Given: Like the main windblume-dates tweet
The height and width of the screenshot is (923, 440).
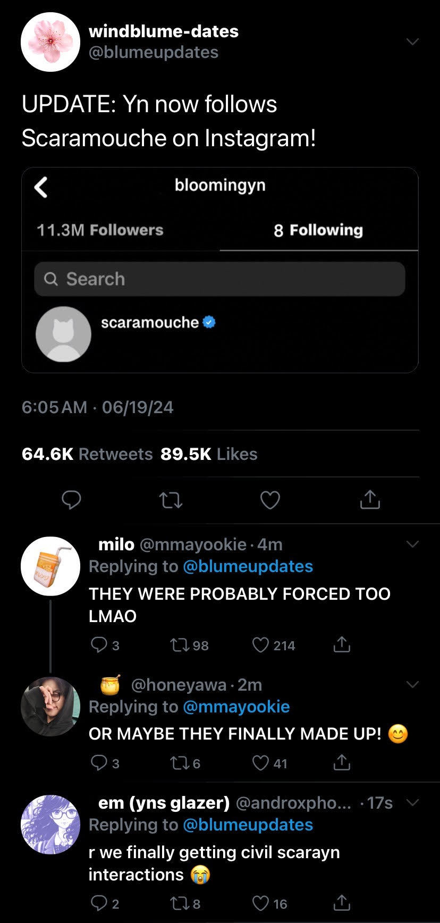Looking at the screenshot, I should [270, 500].
